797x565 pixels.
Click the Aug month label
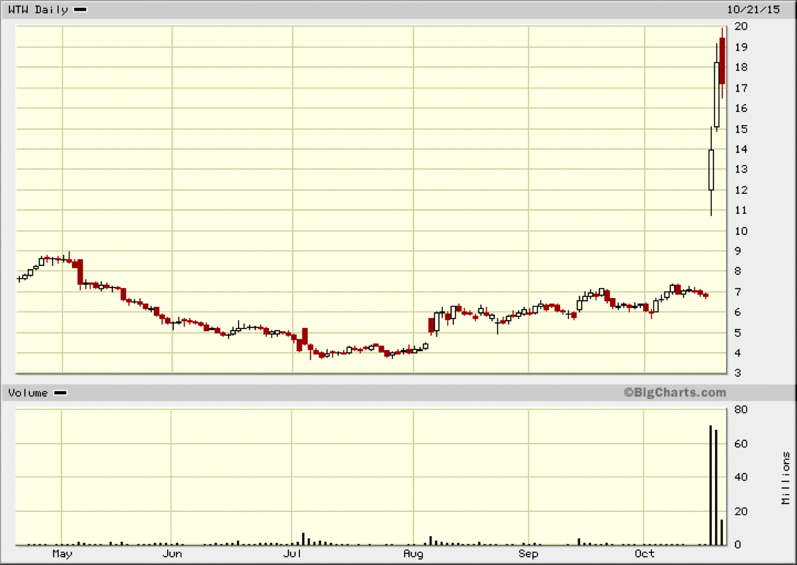tap(413, 554)
